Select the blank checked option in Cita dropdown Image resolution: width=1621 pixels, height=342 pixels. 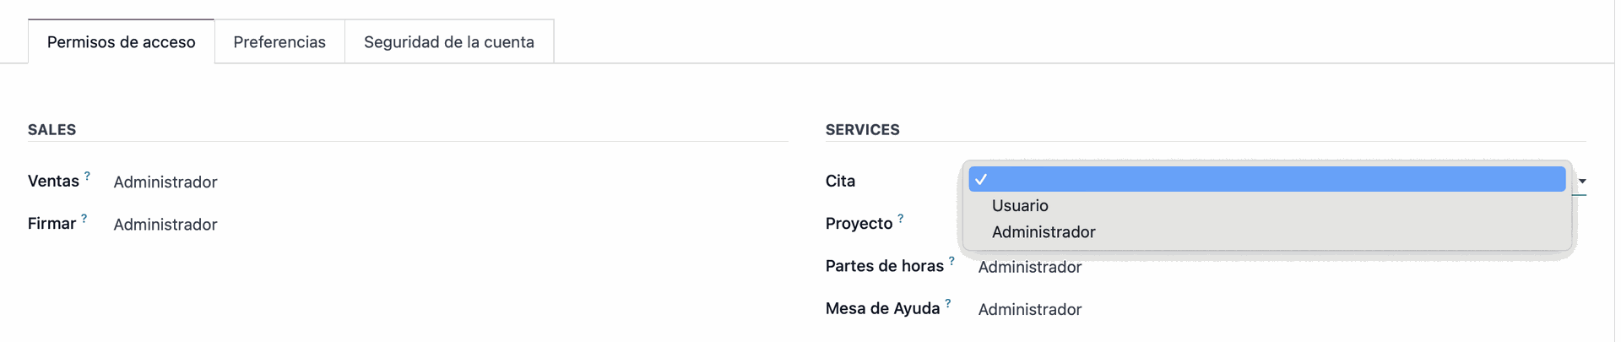(x=1266, y=179)
